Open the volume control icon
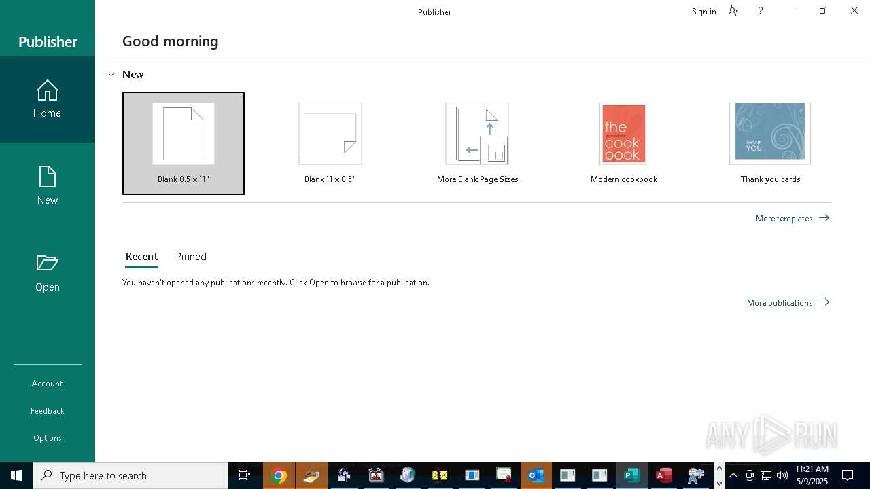The width and height of the screenshot is (870, 489). point(782,475)
